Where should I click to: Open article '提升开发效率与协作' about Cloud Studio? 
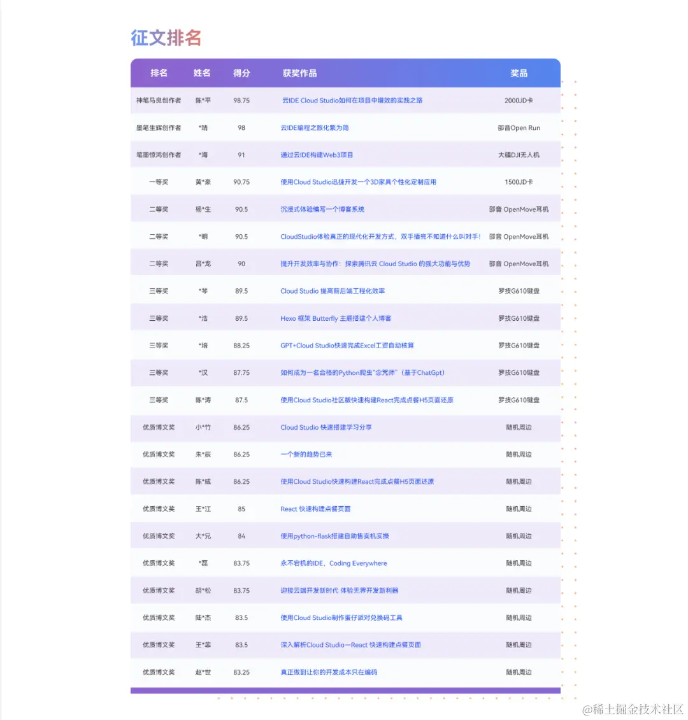(375, 264)
